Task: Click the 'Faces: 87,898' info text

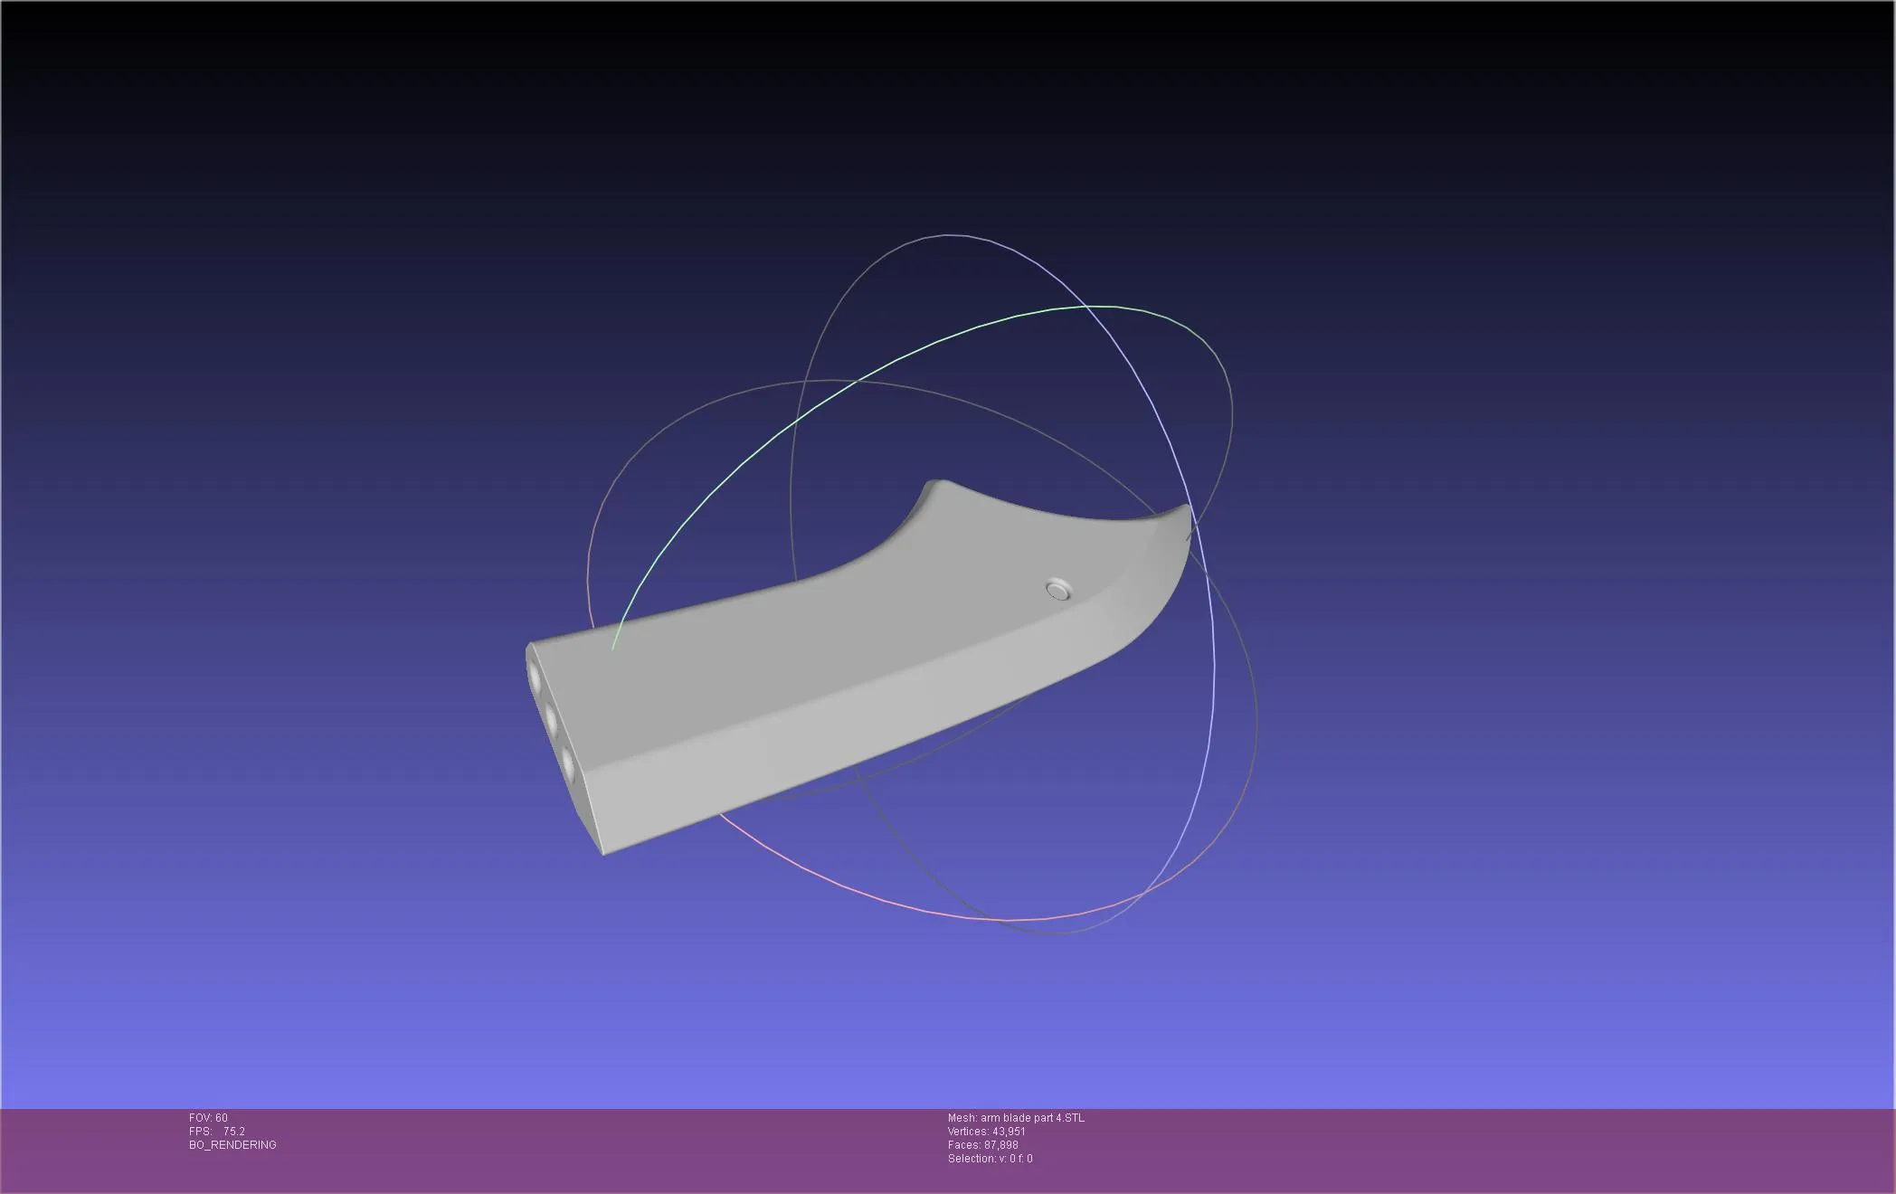Action: click(983, 1145)
